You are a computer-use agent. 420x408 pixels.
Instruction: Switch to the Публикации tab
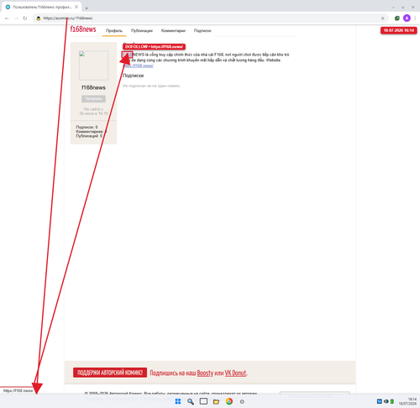pos(142,30)
